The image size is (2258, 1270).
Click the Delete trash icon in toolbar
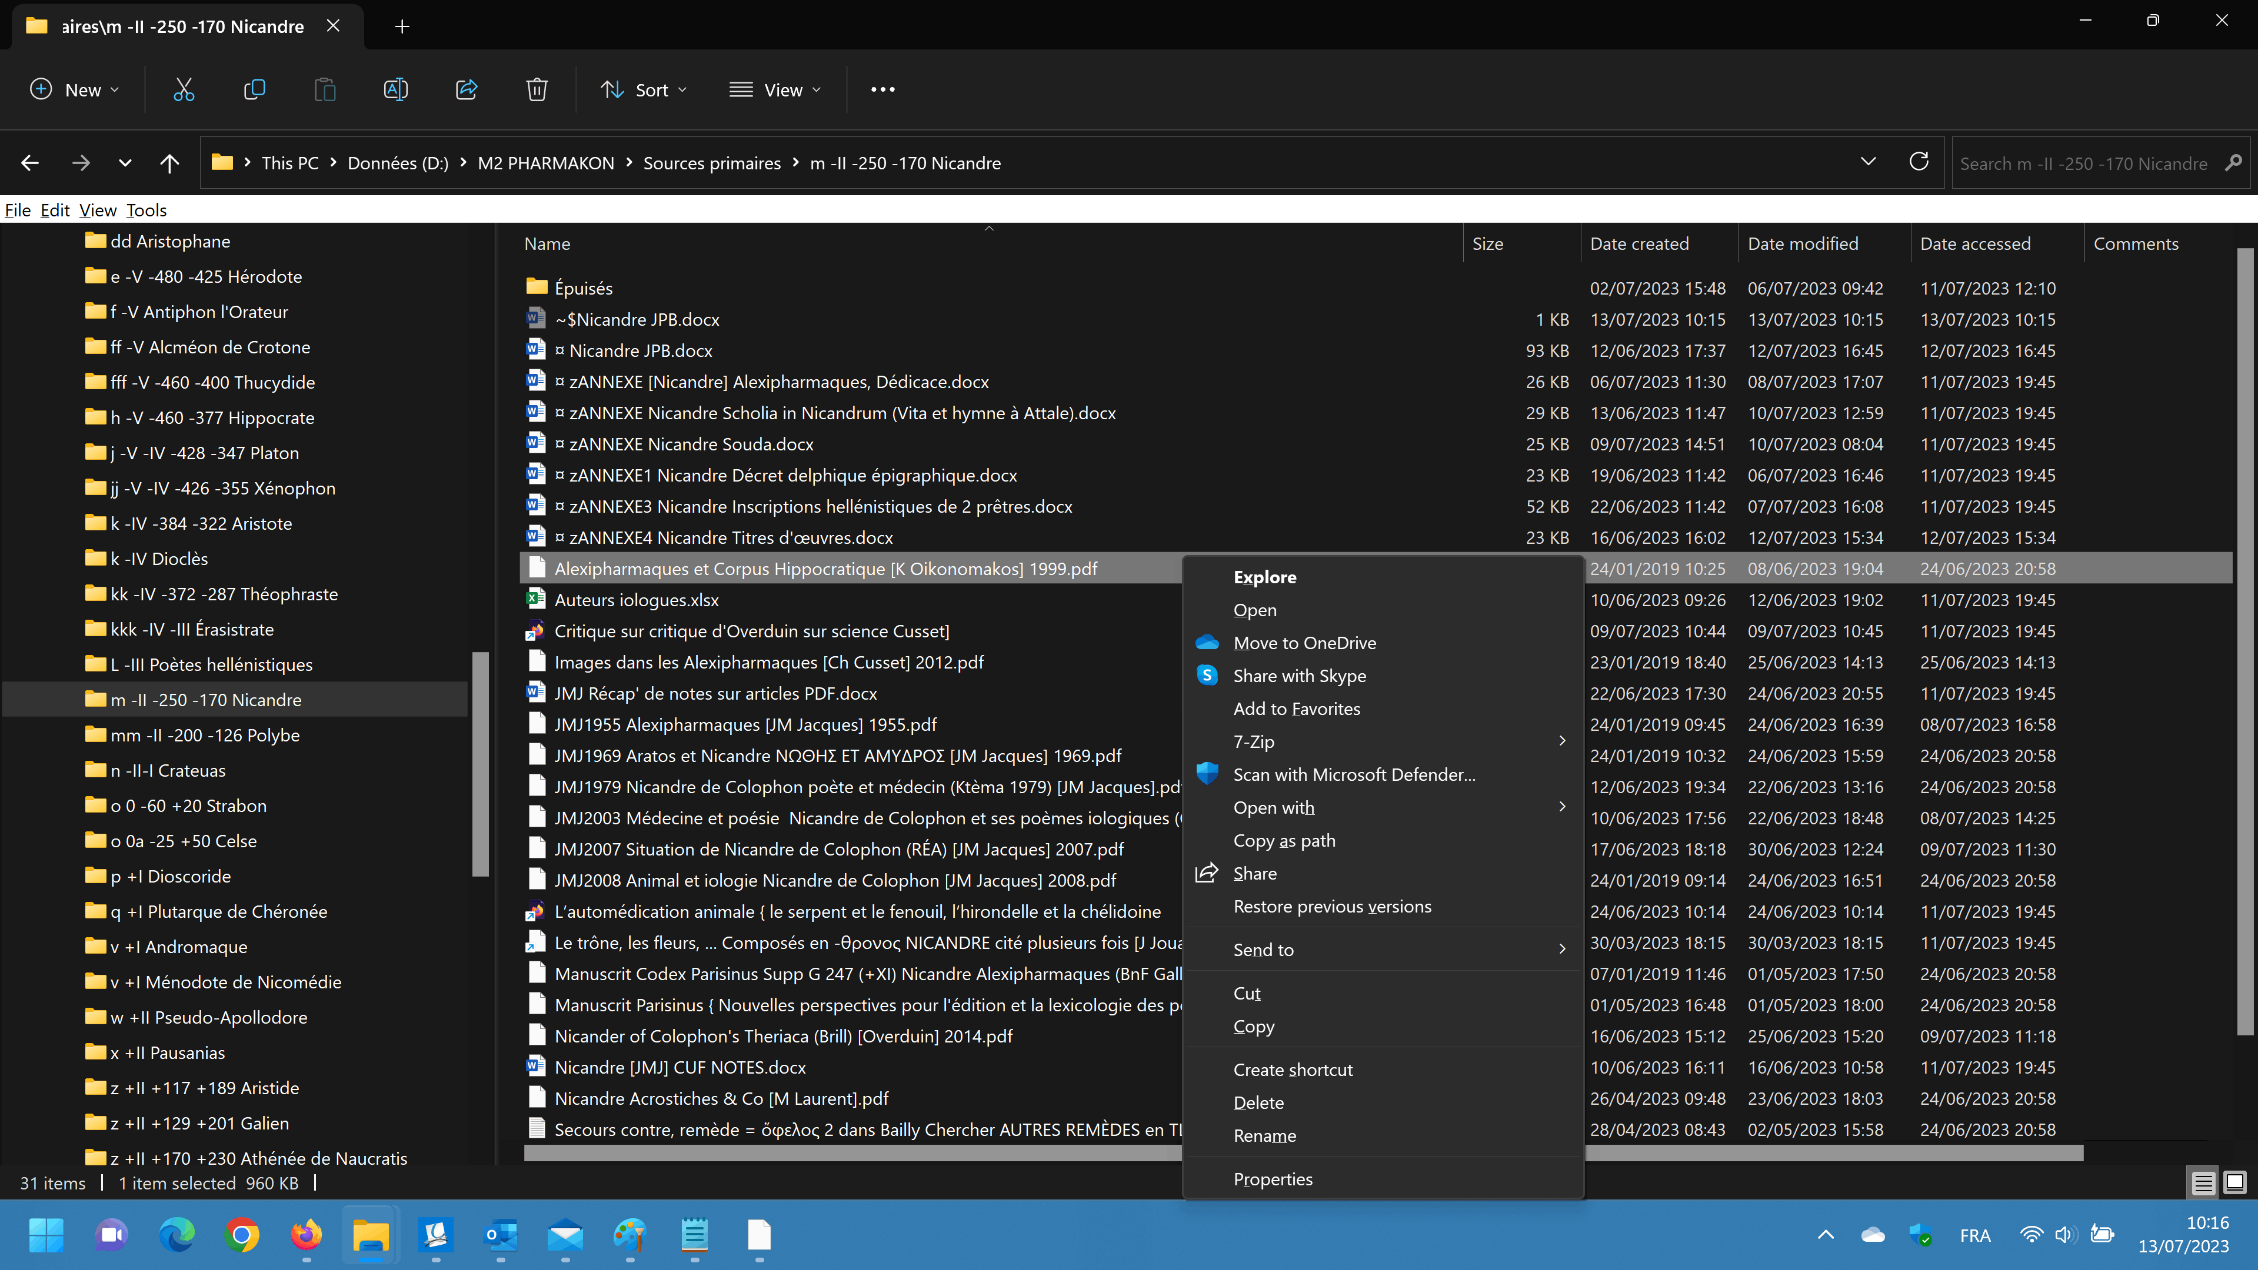(537, 89)
